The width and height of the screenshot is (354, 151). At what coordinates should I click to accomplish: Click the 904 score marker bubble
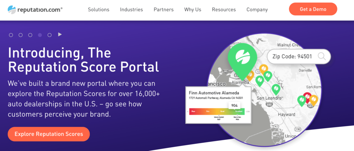pos(235,106)
